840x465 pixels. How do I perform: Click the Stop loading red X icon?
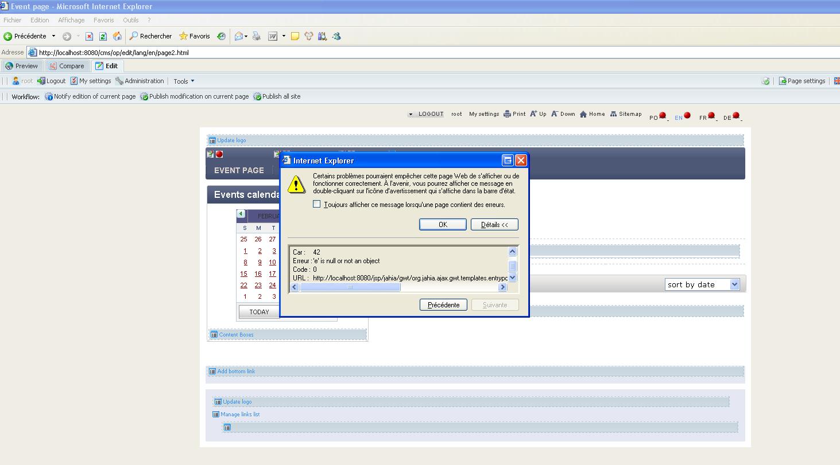(89, 36)
